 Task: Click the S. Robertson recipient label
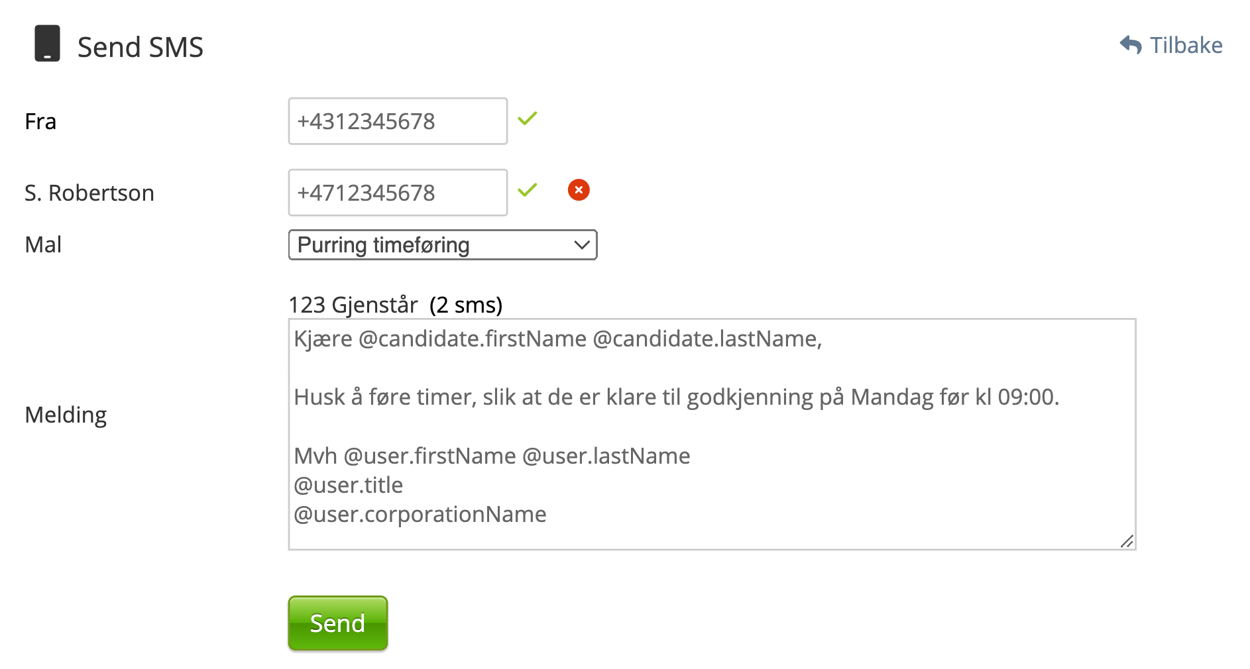[89, 193]
